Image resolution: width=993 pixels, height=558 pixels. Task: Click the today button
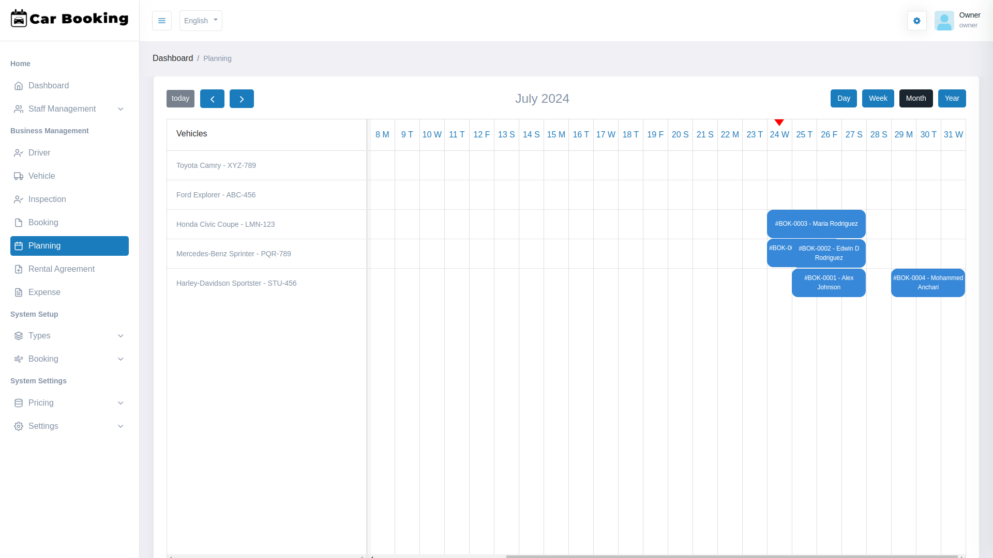pyautogui.click(x=180, y=98)
